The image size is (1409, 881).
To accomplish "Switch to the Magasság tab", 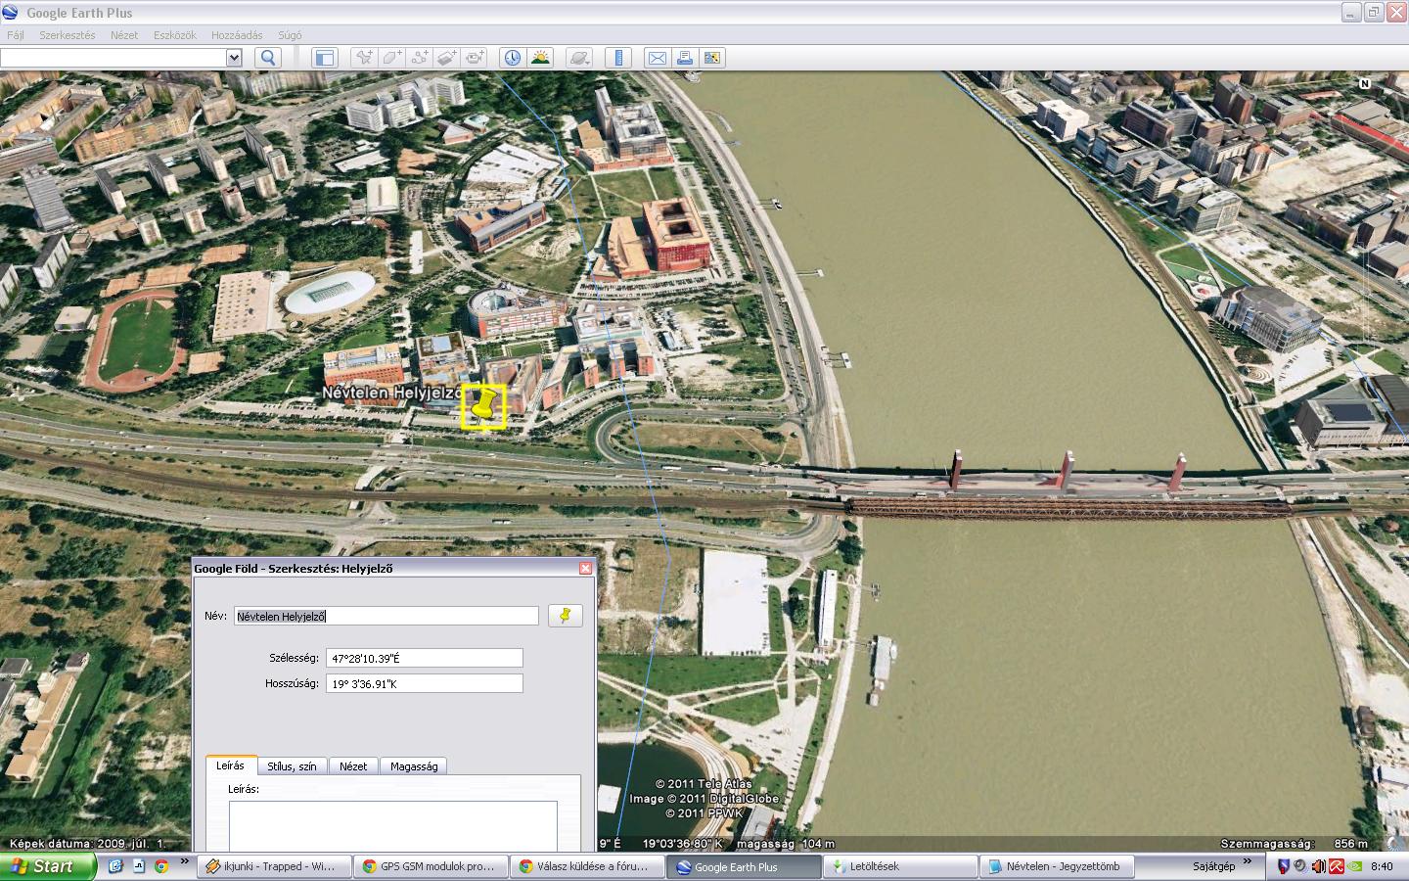I will (414, 766).
